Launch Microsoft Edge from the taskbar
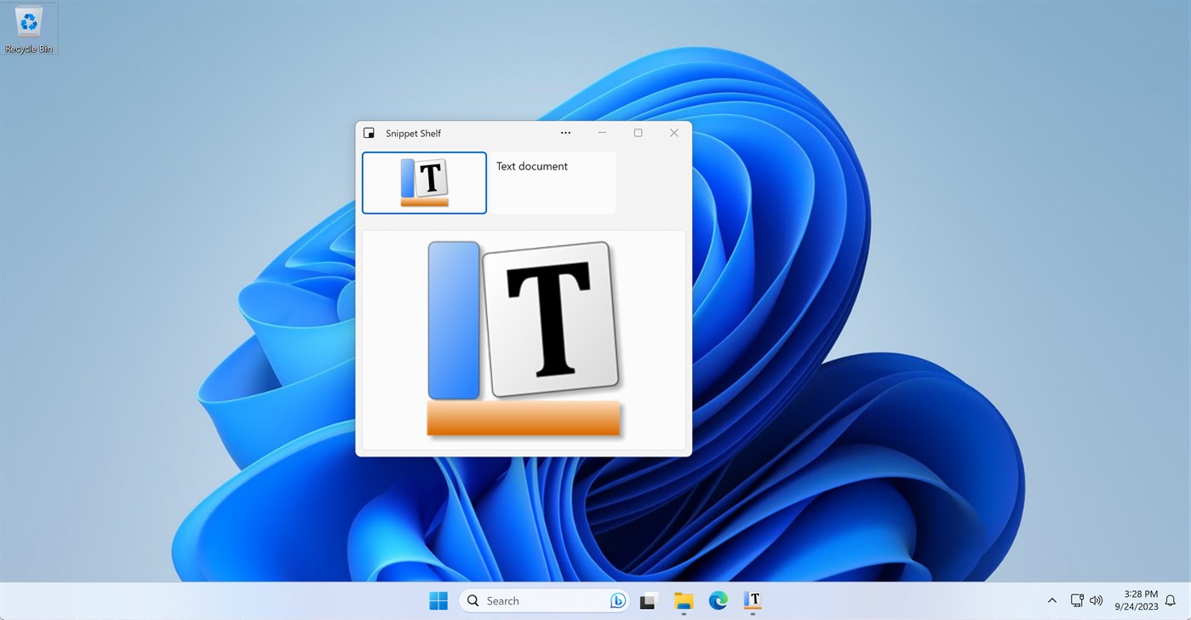The image size is (1191, 620). [x=718, y=600]
